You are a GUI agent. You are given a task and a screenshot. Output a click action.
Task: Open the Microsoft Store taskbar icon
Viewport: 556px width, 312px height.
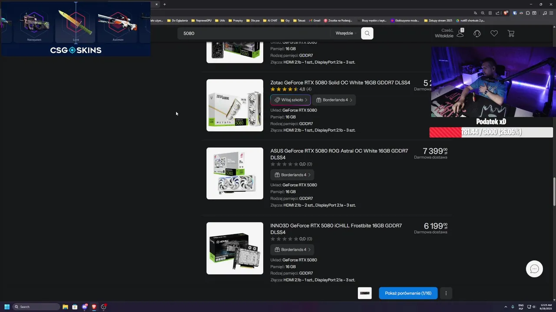click(75, 307)
